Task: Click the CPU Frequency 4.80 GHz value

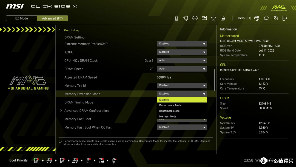Action: point(264,79)
